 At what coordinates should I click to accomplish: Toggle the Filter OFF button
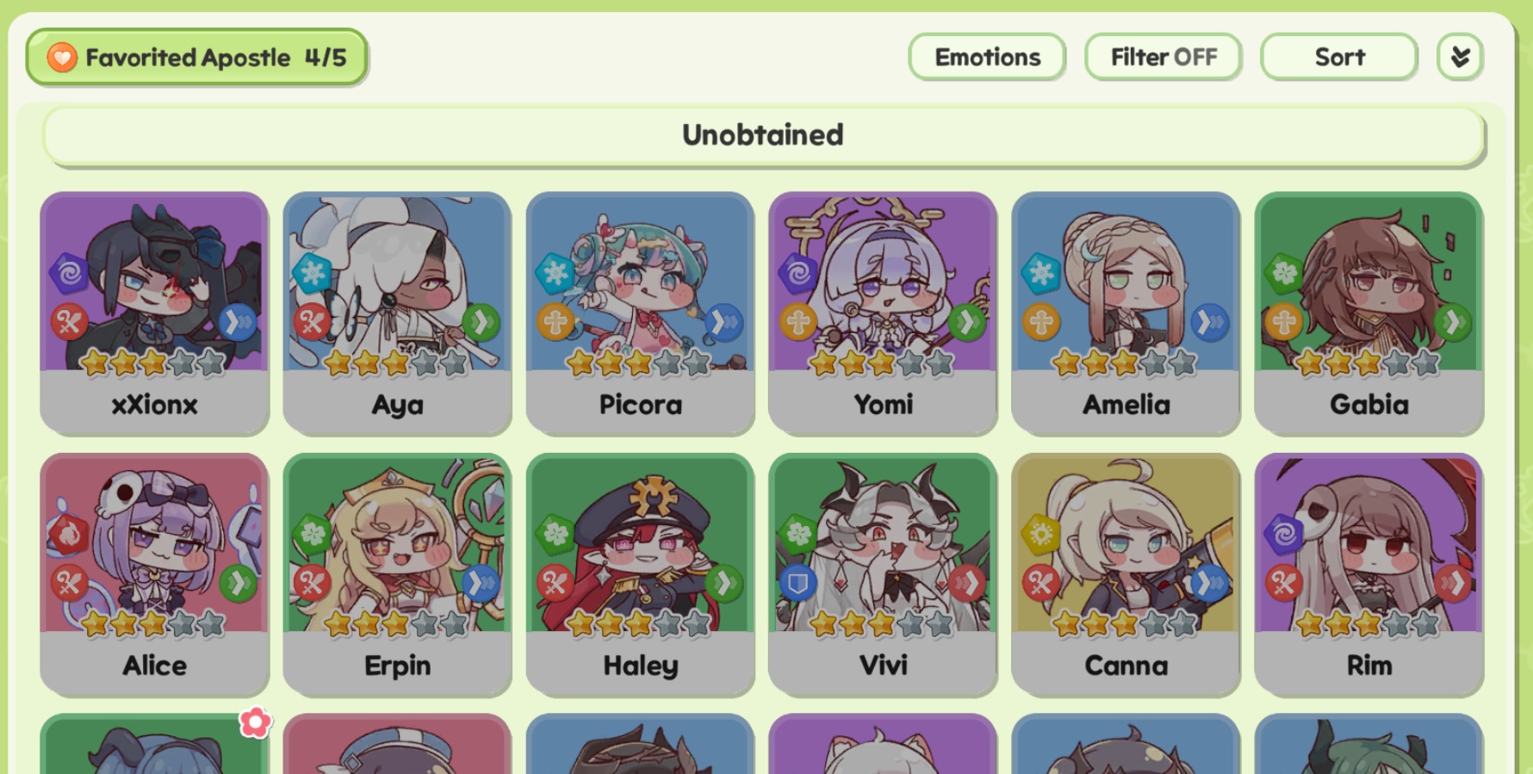click(1163, 57)
